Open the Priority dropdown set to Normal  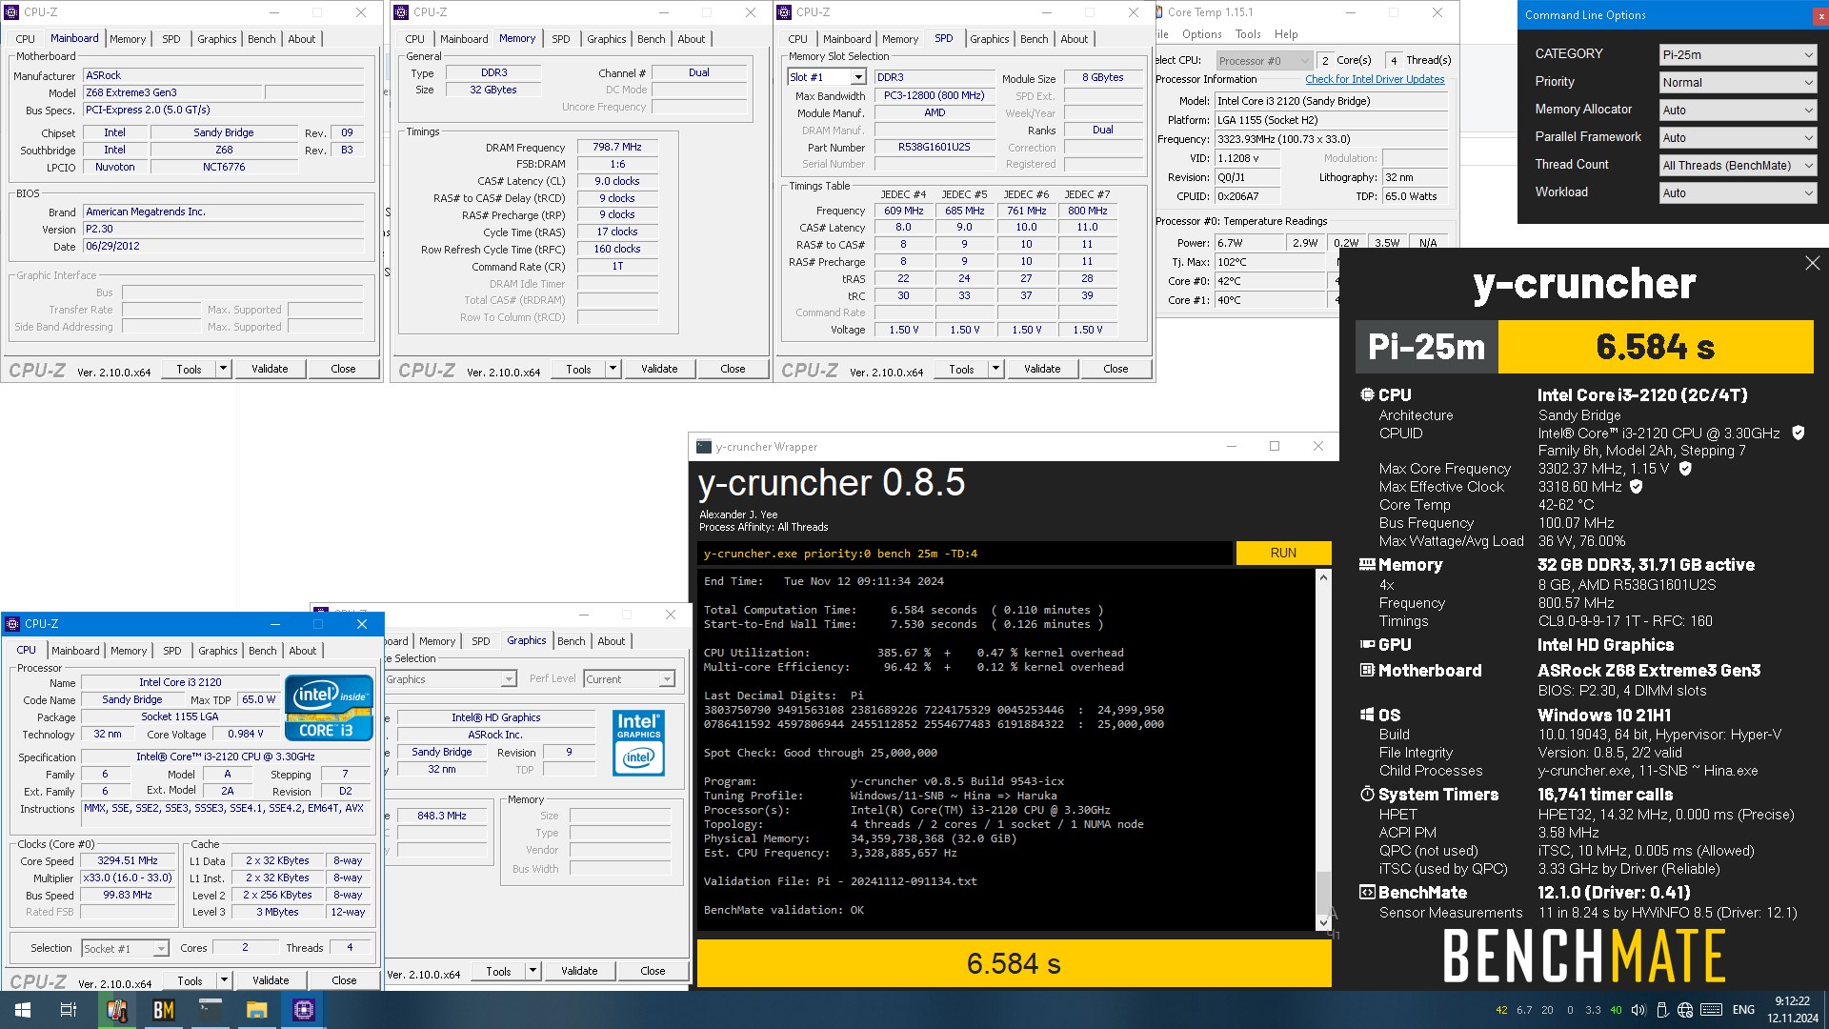pos(1738,83)
